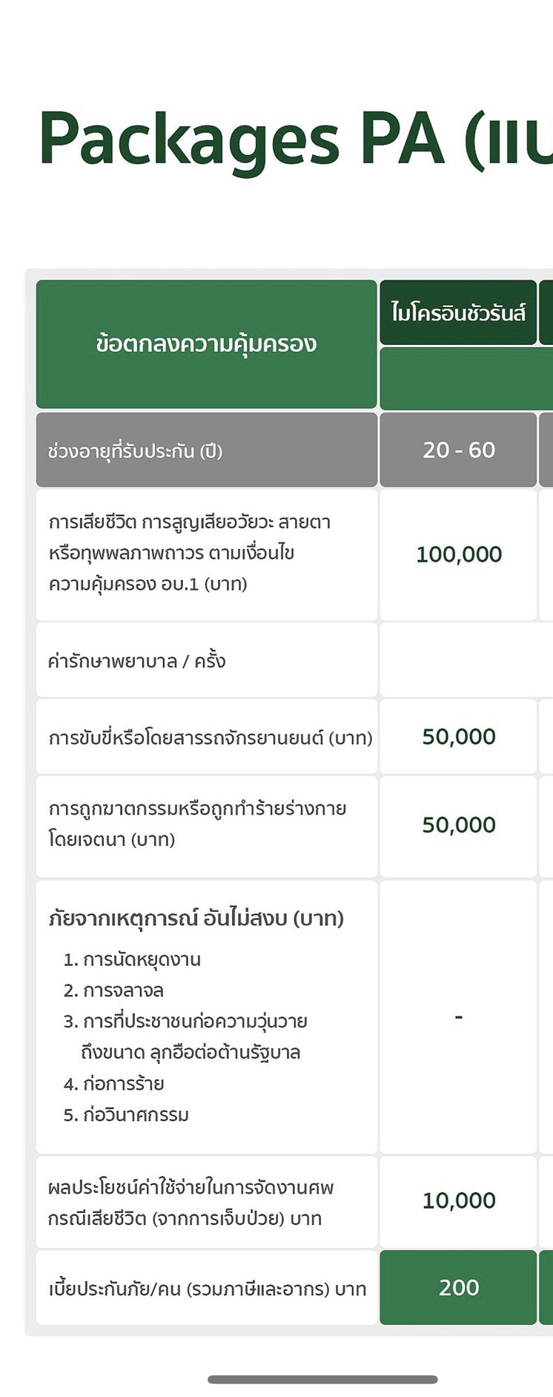This screenshot has height=1397, width=553.
Task: Tap the 50,000 value in murder/assault row
Action: [458, 825]
